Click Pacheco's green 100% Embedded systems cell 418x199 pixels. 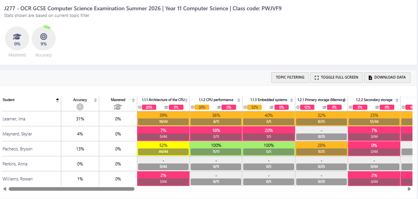(269, 145)
